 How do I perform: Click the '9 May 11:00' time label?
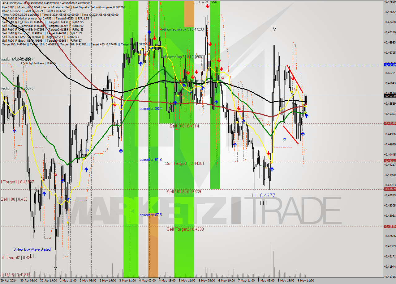(306, 281)
